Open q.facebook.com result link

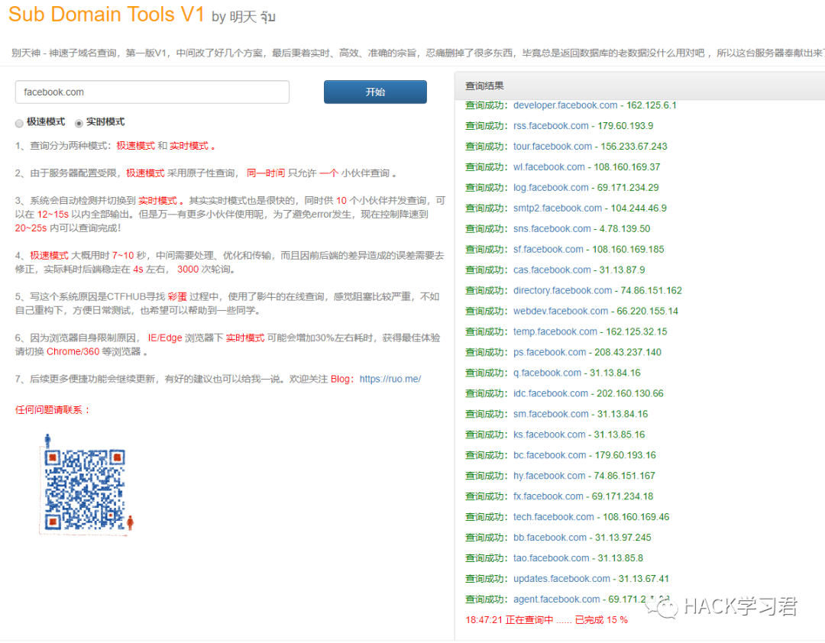point(547,373)
